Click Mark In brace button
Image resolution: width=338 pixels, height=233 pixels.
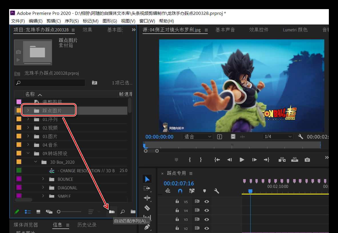tap(190, 160)
